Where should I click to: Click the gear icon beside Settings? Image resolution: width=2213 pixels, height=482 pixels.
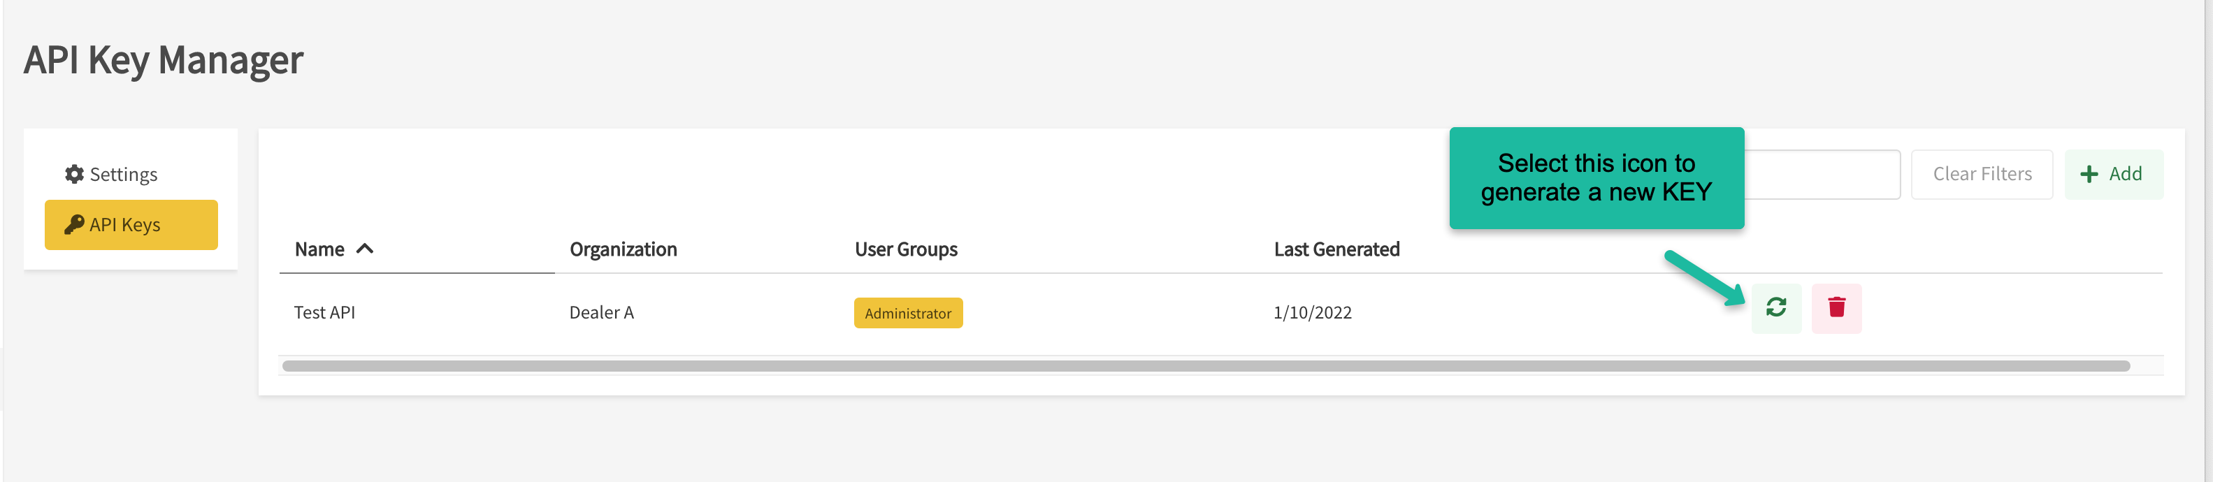click(x=75, y=175)
